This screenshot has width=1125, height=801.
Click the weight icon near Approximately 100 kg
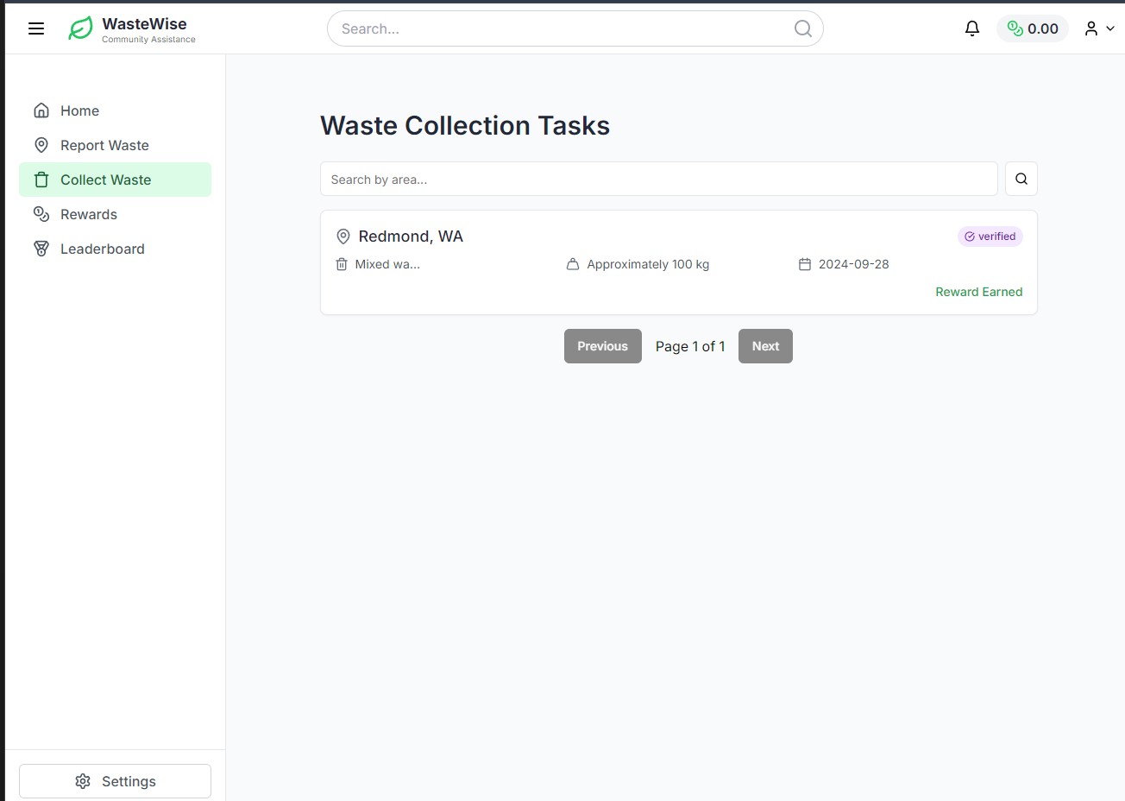pyautogui.click(x=572, y=264)
